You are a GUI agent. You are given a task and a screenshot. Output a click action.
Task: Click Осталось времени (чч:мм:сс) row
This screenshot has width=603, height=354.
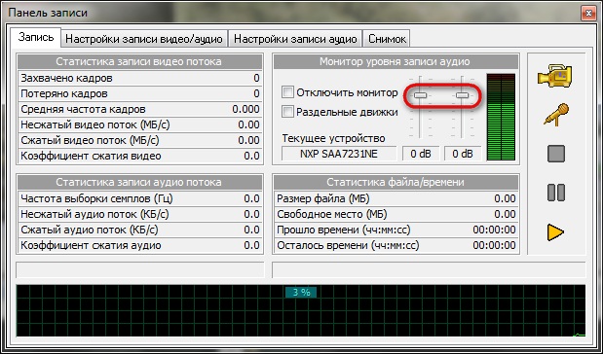(396, 245)
